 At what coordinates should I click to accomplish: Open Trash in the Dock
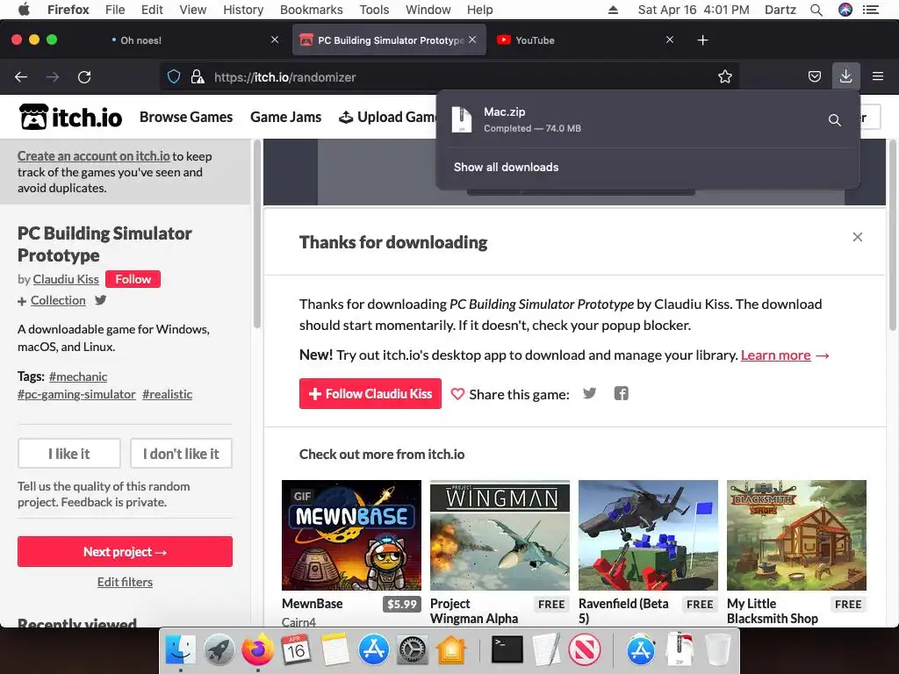718,650
